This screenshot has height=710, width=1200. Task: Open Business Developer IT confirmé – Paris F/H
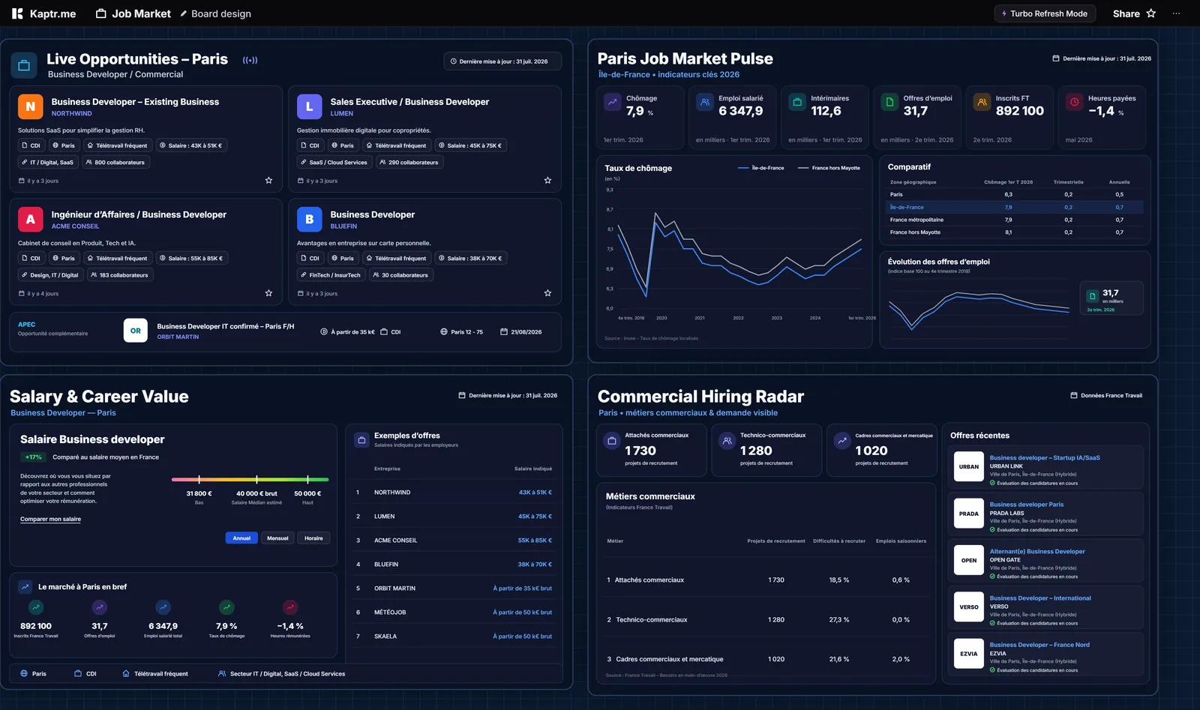tap(226, 326)
